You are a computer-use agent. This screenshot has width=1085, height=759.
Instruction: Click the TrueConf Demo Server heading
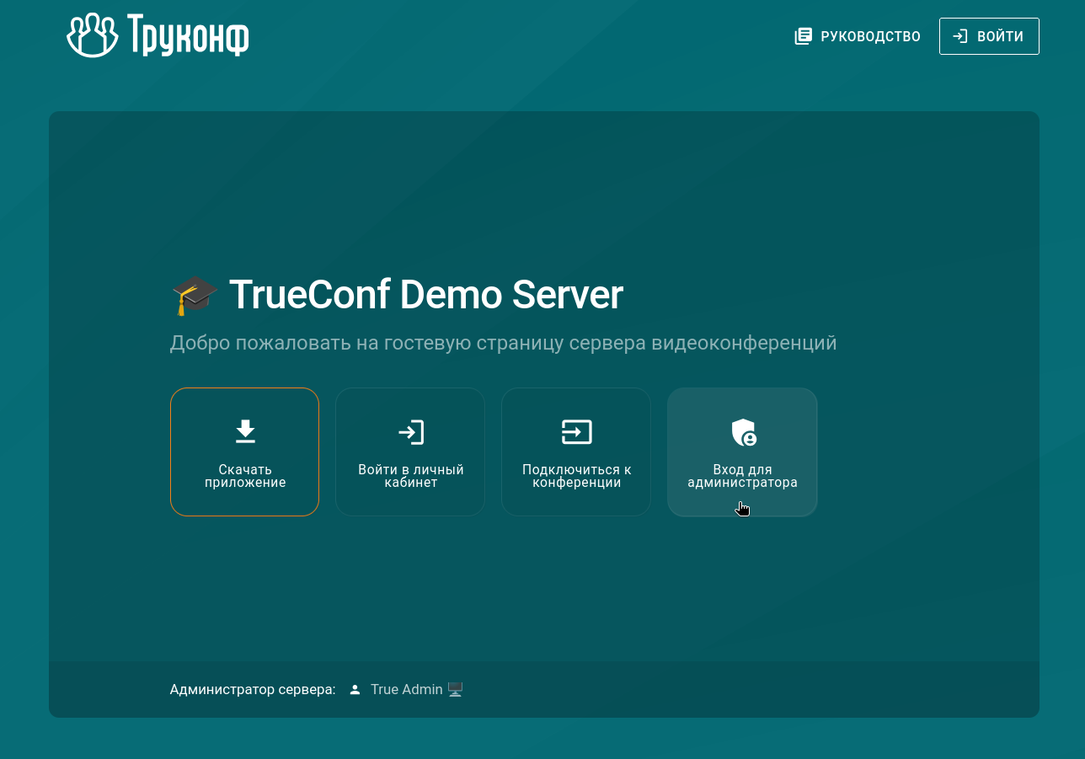425,295
